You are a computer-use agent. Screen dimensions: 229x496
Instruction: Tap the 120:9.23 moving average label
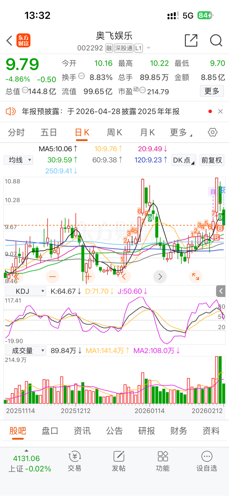pos(151,160)
